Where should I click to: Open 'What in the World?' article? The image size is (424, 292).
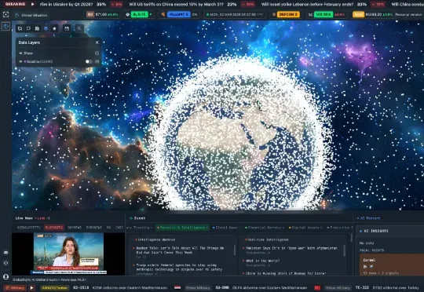click(262, 261)
